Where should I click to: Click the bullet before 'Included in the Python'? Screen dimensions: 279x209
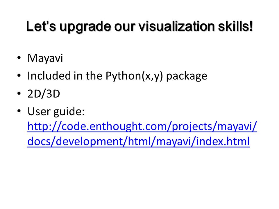[19, 76]
